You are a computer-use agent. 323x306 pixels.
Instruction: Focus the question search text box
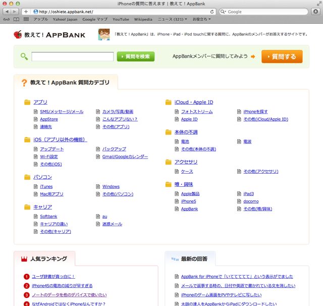click(72, 57)
